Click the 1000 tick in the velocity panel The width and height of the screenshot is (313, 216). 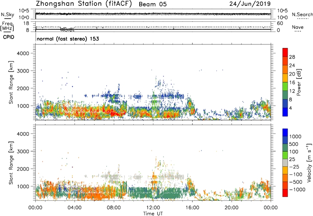click(x=23, y=186)
